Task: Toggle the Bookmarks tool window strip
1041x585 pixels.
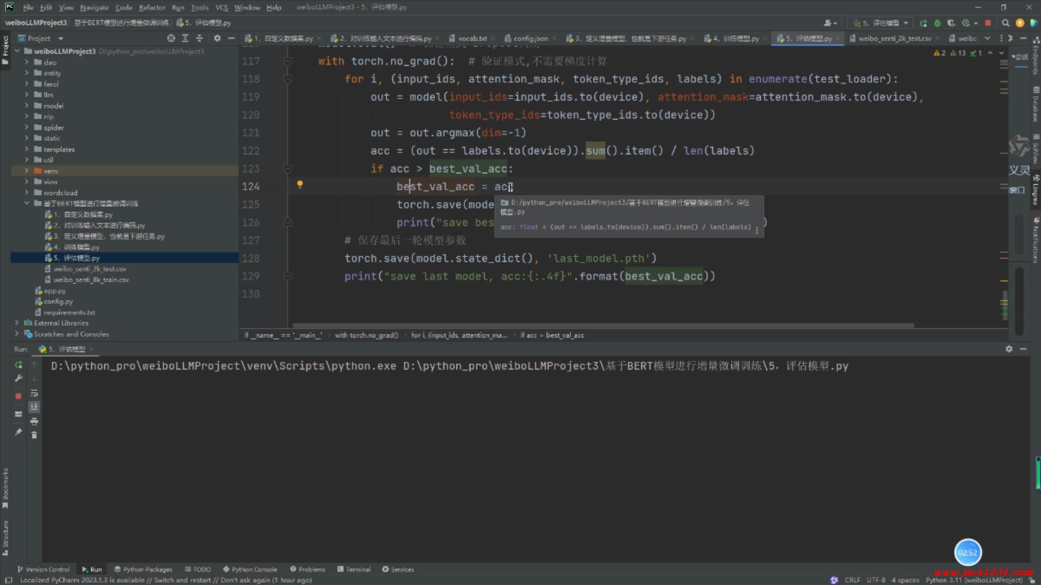Action: point(5,487)
